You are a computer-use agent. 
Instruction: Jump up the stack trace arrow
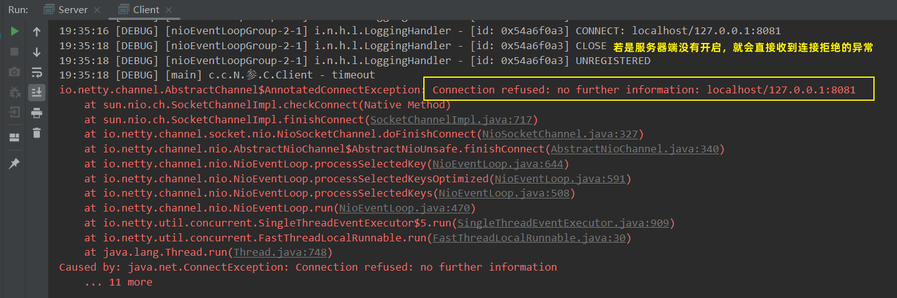(37, 31)
